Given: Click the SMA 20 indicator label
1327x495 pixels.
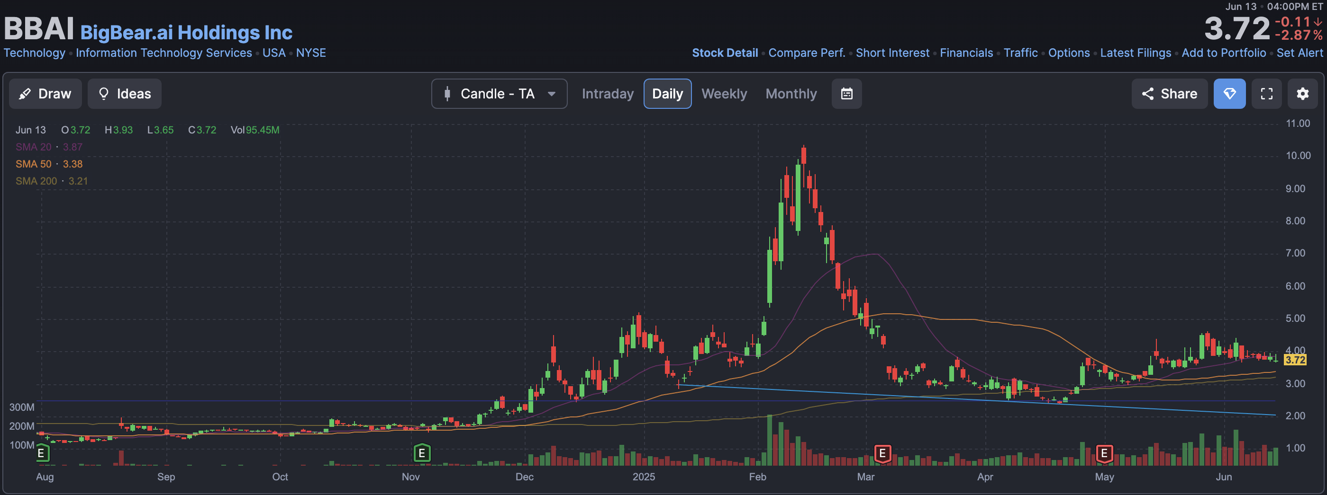Looking at the screenshot, I should tap(34, 147).
